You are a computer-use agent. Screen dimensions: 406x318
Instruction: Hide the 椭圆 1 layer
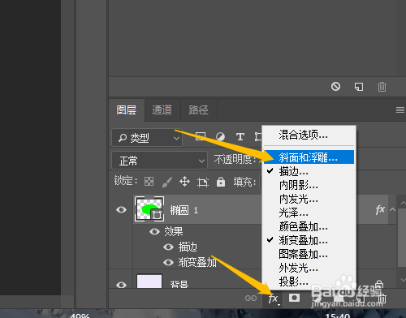pos(121,209)
